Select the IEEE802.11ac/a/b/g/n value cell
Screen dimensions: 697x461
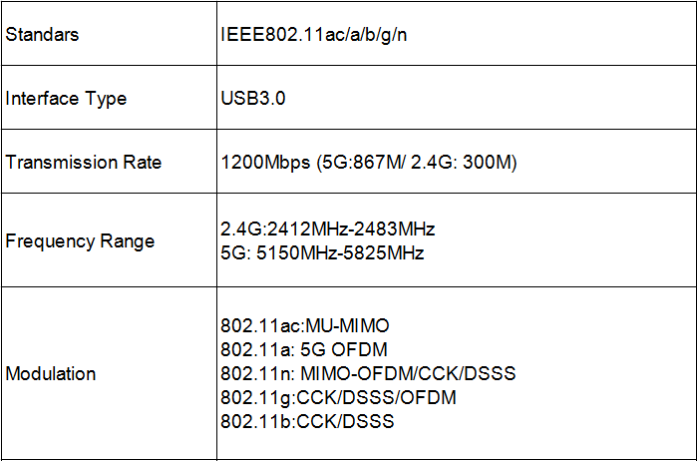(x=457, y=34)
